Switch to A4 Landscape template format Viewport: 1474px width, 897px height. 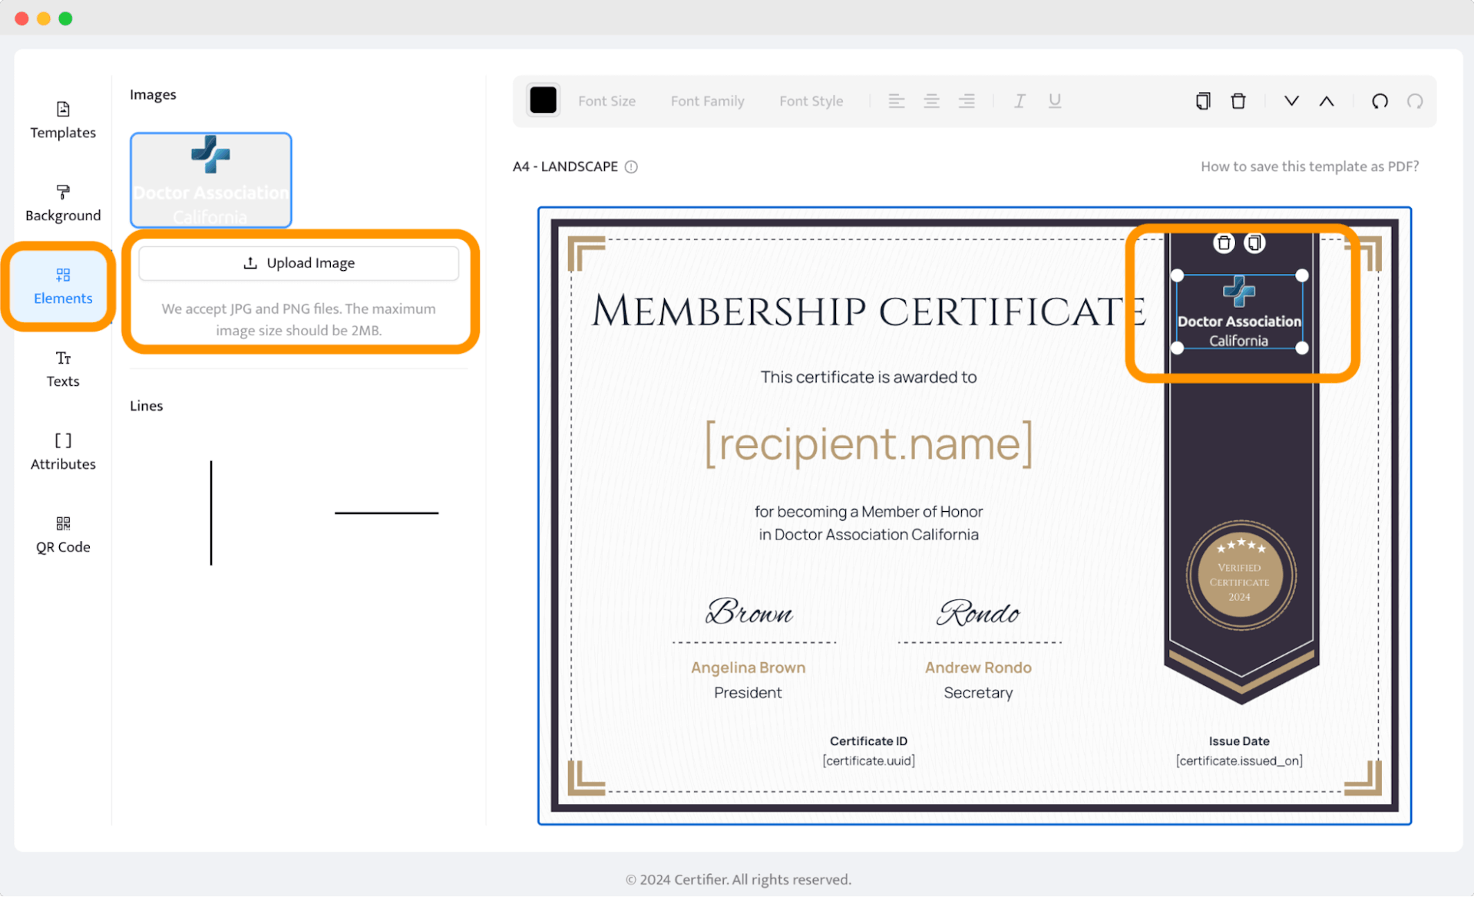[564, 167]
